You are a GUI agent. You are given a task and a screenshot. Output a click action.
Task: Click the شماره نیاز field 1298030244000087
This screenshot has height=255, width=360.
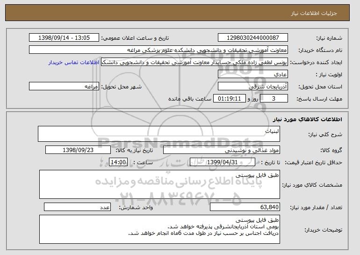(x=253, y=38)
